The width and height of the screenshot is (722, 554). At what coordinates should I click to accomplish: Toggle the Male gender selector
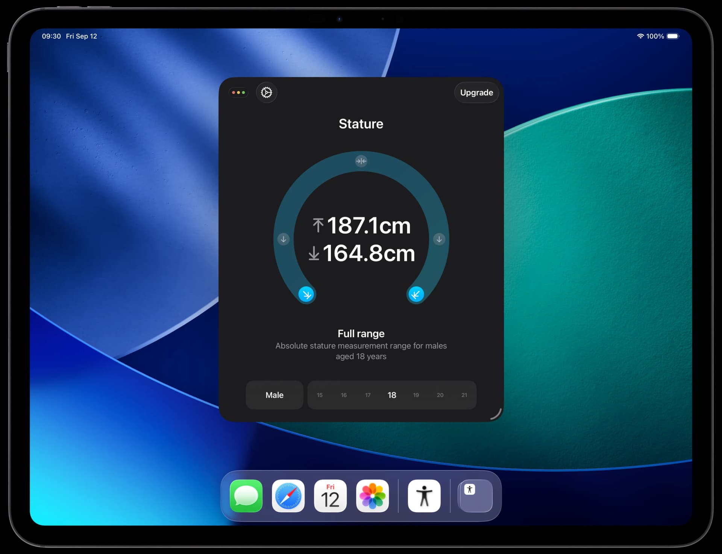[275, 395]
